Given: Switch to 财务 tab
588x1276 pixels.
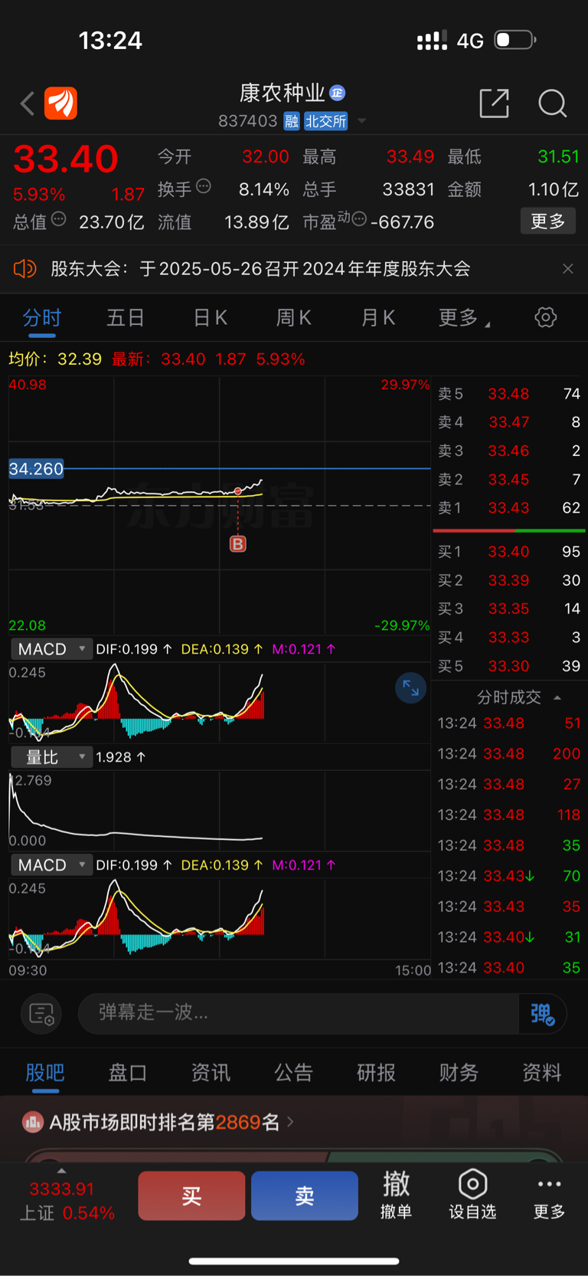Looking at the screenshot, I should 459,1072.
